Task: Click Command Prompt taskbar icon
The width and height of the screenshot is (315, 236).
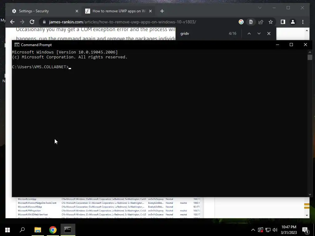Action: tap(68, 230)
